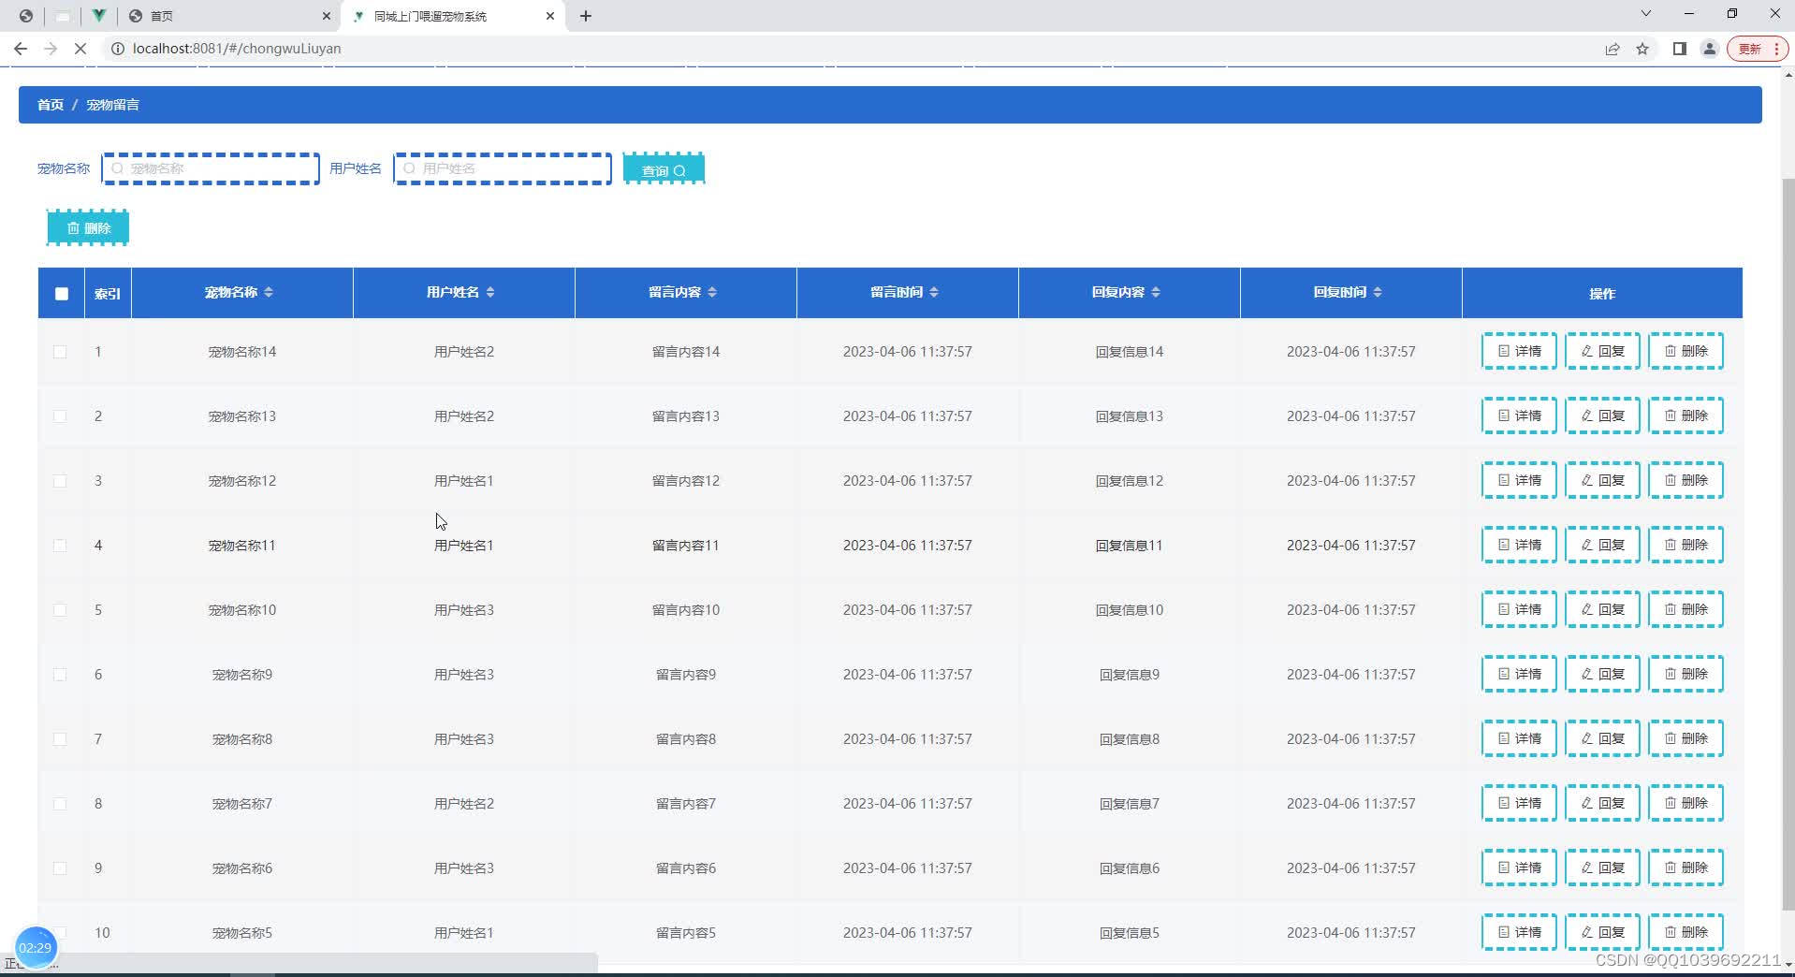Click the 查询 search button

pyautogui.click(x=664, y=169)
